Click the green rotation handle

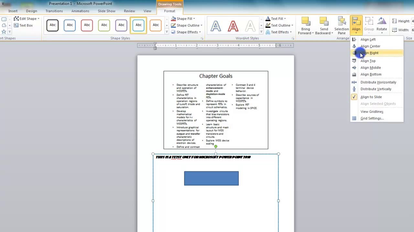point(216,147)
